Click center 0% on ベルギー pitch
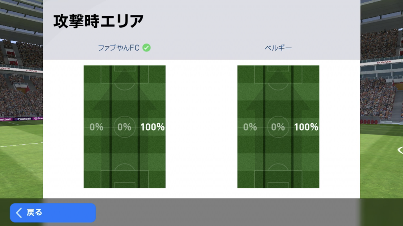This screenshot has width=403, height=226. pyautogui.click(x=278, y=127)
